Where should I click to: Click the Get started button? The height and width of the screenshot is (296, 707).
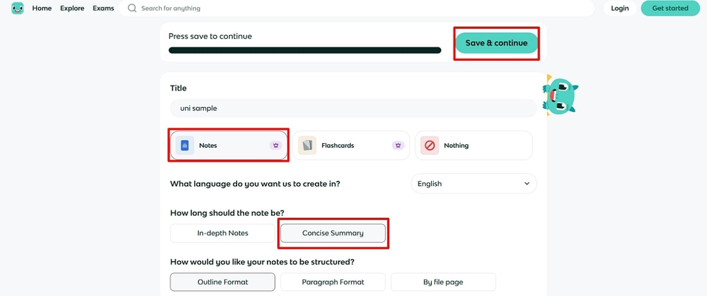point(670,8)
